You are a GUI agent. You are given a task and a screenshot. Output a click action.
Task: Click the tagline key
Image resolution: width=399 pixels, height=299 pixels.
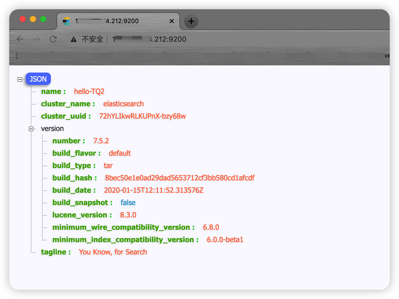pyautogui.click(x=56, y=252)
